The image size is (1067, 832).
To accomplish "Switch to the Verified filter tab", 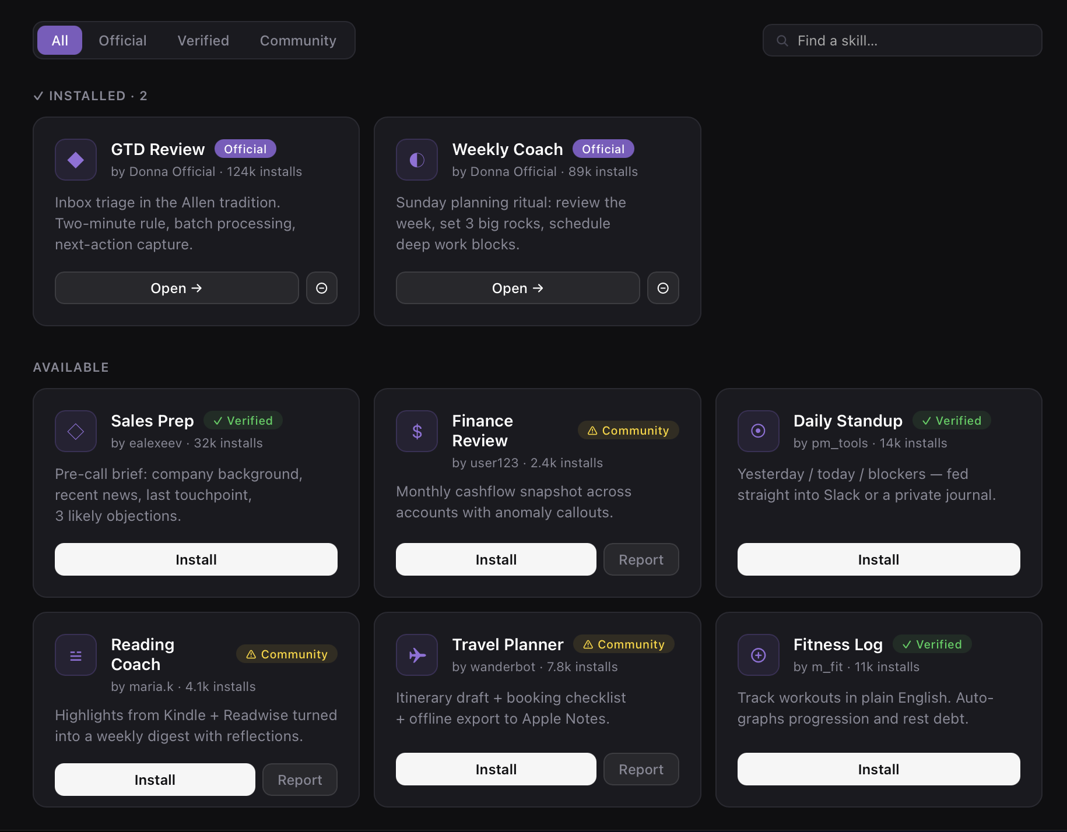I will point(203,40).
